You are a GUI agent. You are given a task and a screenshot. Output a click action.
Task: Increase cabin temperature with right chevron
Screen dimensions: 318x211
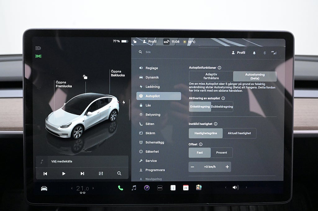[93, 188]
